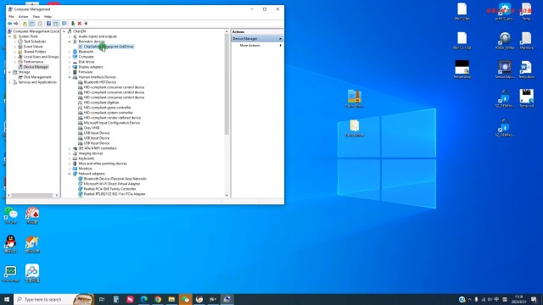Expand the Local Users and Groups node

pos(15,57)
